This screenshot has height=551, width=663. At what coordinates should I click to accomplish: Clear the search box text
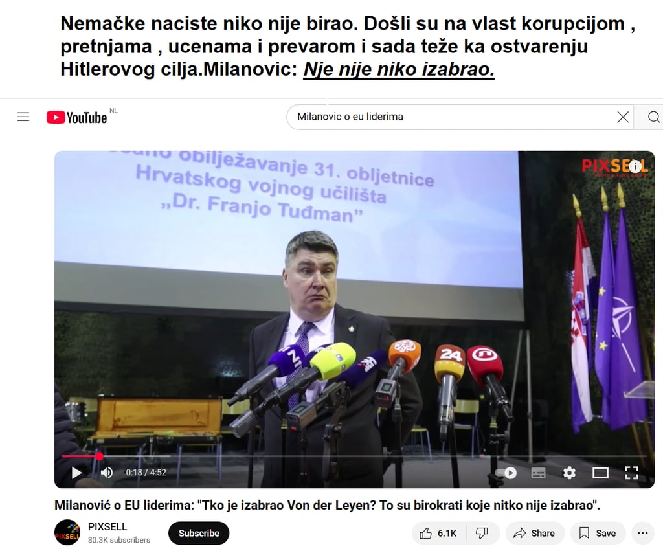(x=622, y=117)
